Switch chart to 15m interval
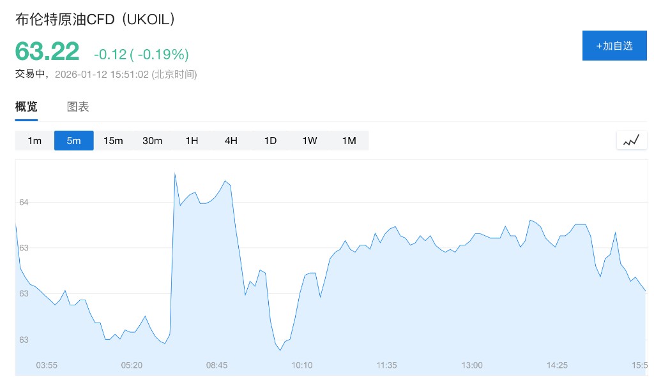The image size is (654, 385). [113, 140]
